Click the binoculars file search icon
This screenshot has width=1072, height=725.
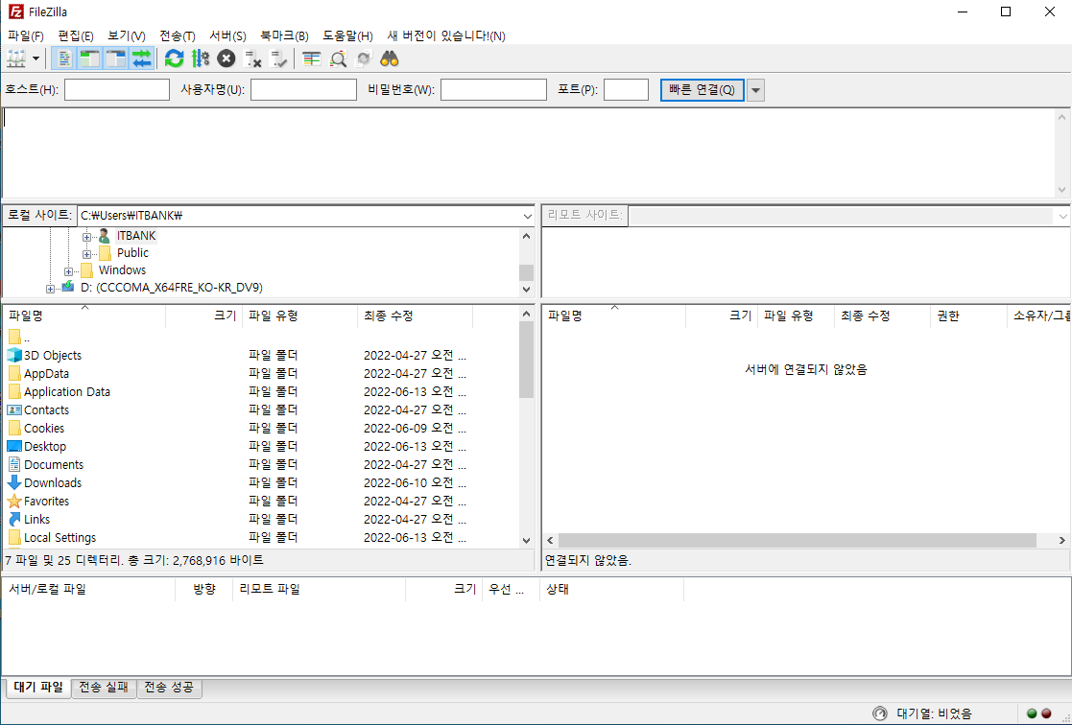click(x=390, y=58)
